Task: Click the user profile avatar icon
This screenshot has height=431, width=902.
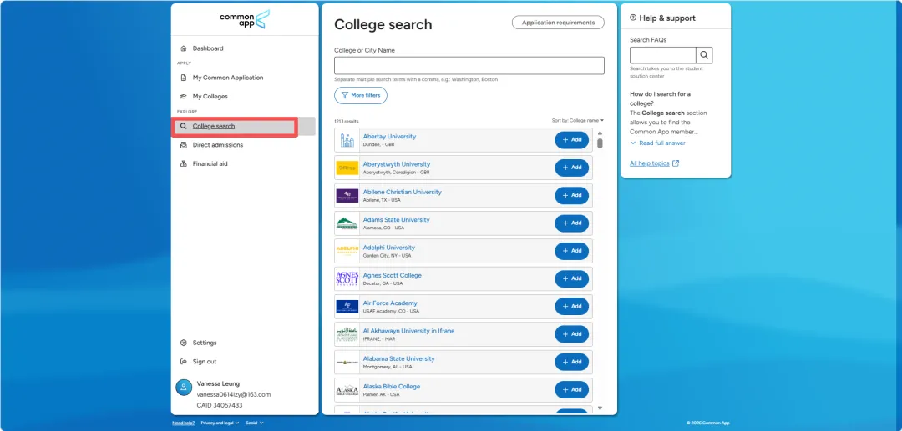Action: point(184,388)
